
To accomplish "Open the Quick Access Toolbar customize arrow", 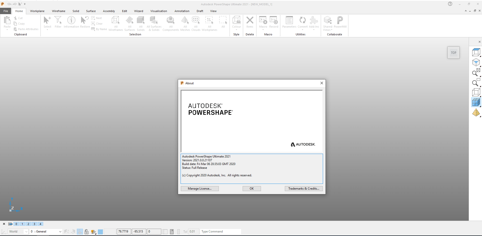I will pyautogui.click(x=25, y=4).
